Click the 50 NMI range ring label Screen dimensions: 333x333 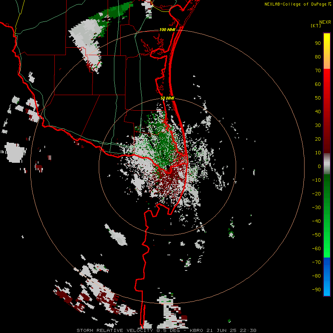pyautogui.click(x=167, y=98)
